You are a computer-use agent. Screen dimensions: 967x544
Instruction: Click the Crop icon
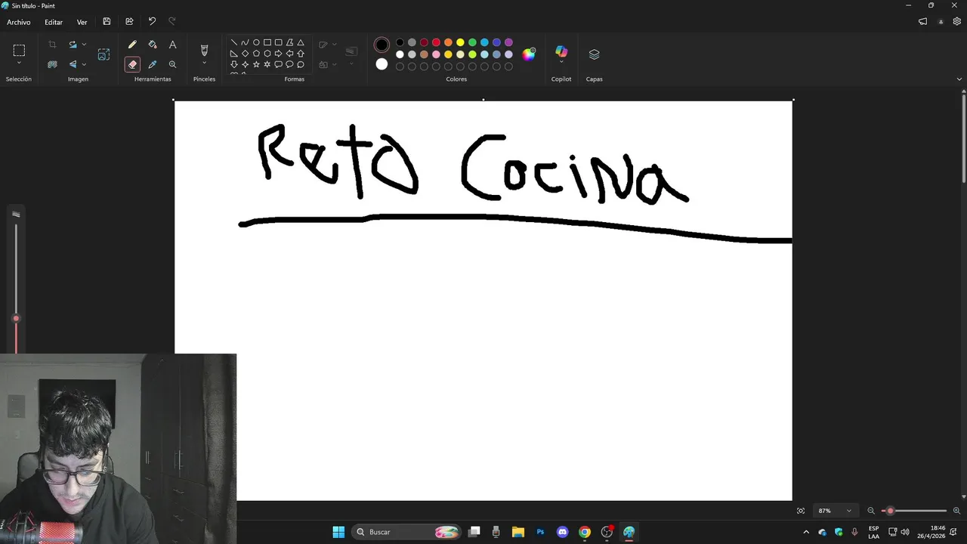click(x=52, y=45)
